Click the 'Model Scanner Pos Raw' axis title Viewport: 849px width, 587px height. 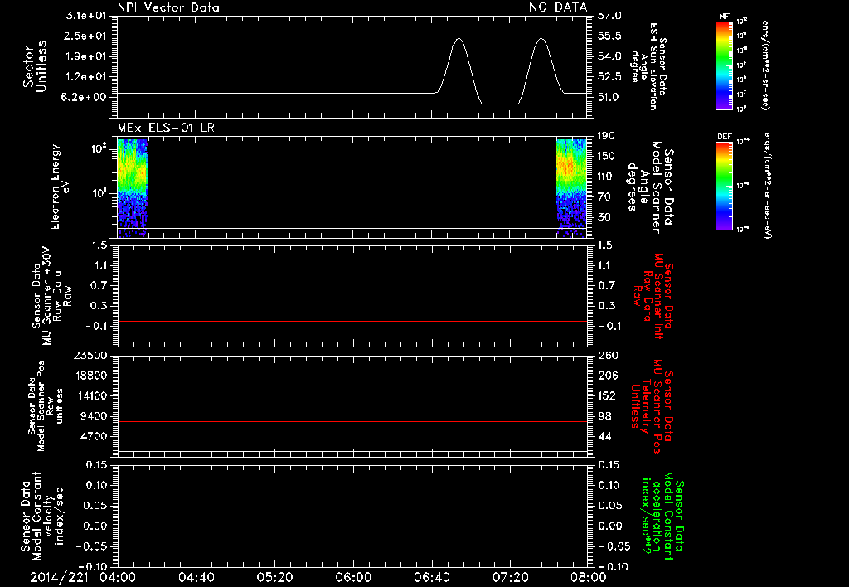pyautogui.click(x=46, y=406)
